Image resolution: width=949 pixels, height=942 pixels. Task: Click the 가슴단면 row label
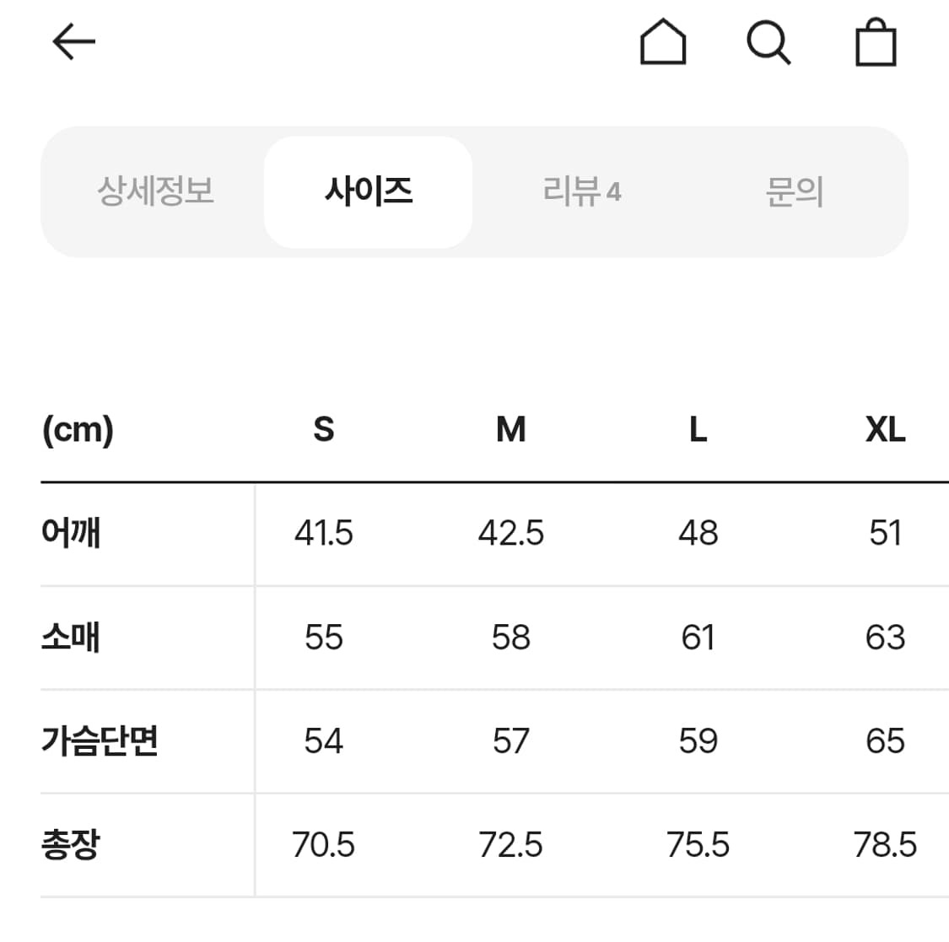tap(99, 741)
